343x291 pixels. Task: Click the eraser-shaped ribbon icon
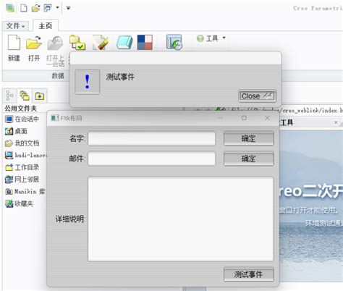click(x=124, y=43)
